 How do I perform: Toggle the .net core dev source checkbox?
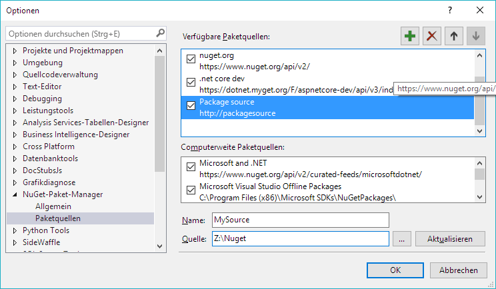tap(191, 82)
